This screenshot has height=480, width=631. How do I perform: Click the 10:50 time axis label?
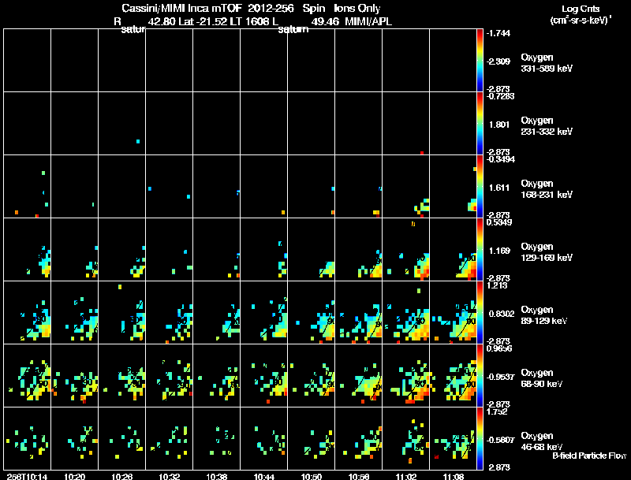[x=311, y=477]
